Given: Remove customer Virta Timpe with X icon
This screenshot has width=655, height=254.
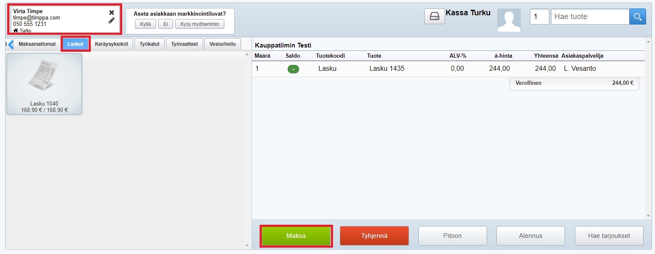Looking at the screenshot, I should point(112,13).
